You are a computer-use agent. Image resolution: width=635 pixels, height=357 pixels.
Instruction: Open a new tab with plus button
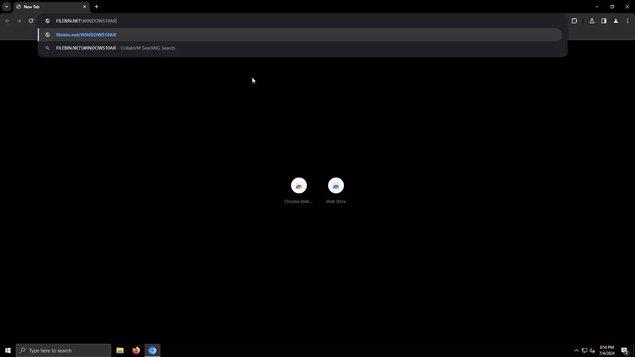click(97, 7)
